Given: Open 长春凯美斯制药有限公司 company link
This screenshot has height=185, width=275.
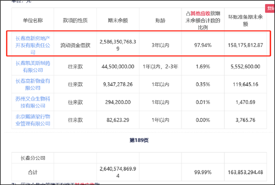Looking at the screenshot, I should 33,66.
